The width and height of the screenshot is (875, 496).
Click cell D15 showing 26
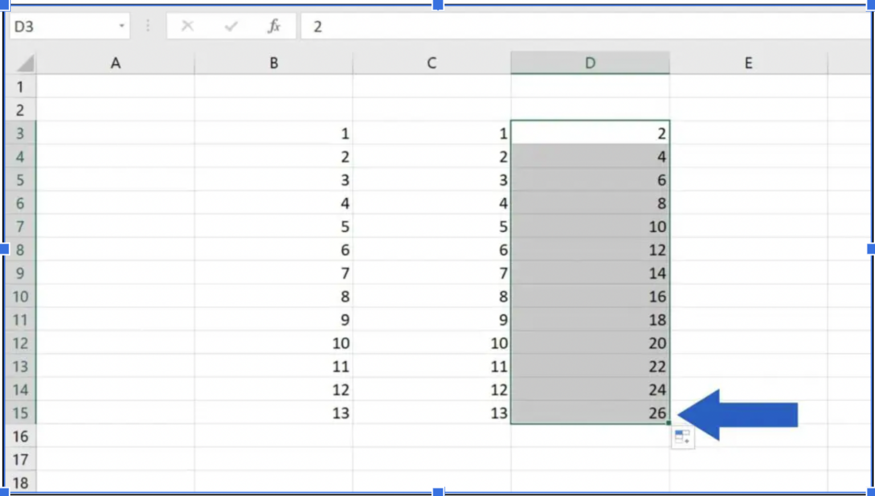(x=590, y=413)
